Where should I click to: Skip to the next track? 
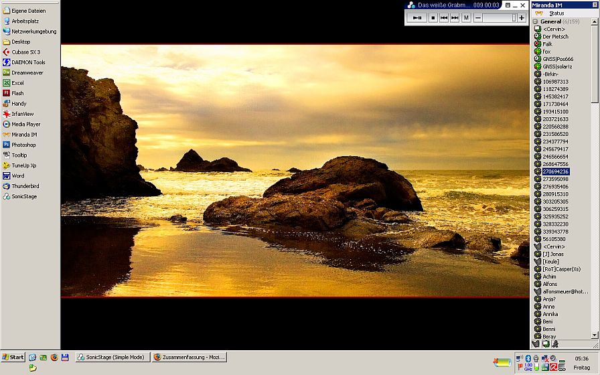[x=455, y=18]
